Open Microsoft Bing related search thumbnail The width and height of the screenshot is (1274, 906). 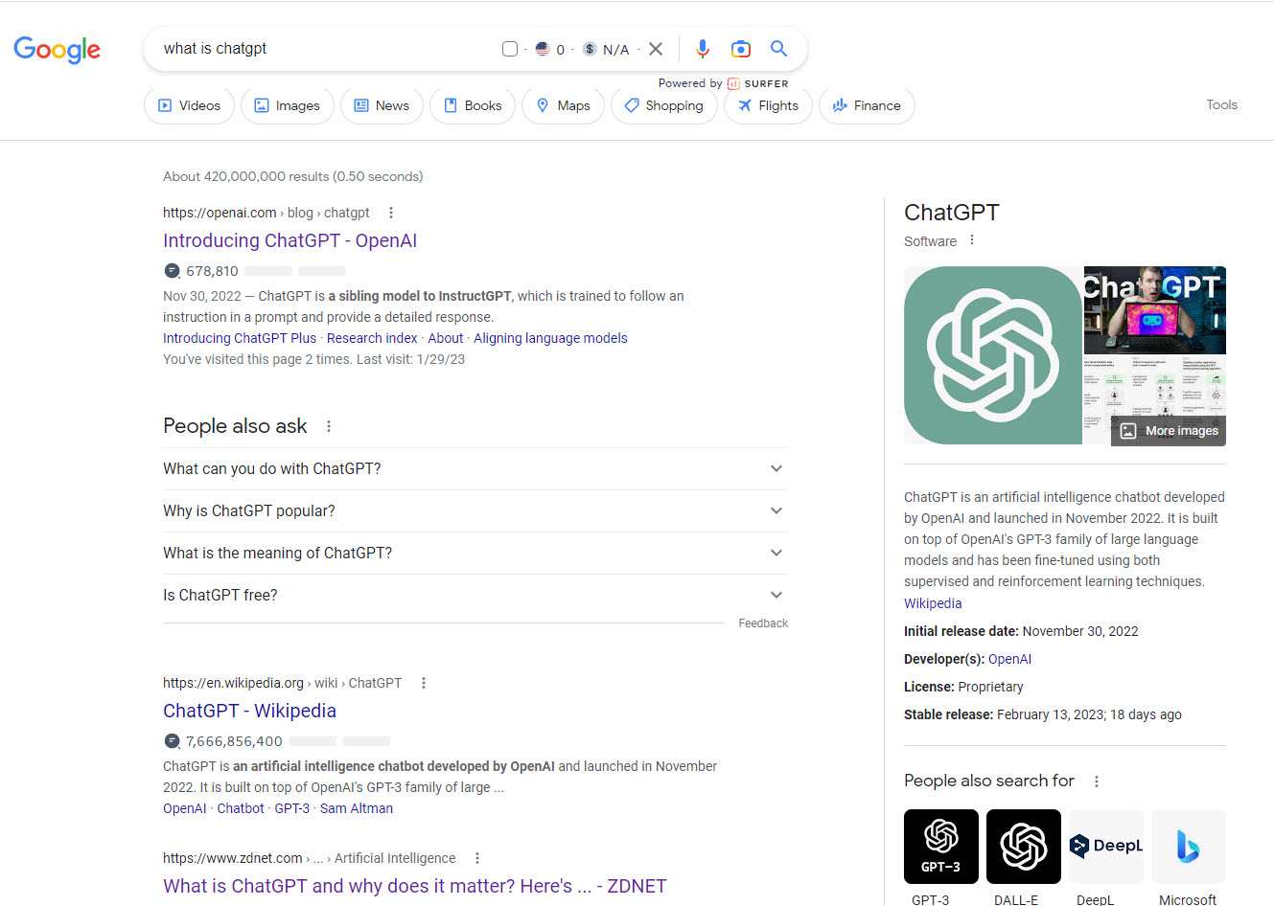(1189, 847)
